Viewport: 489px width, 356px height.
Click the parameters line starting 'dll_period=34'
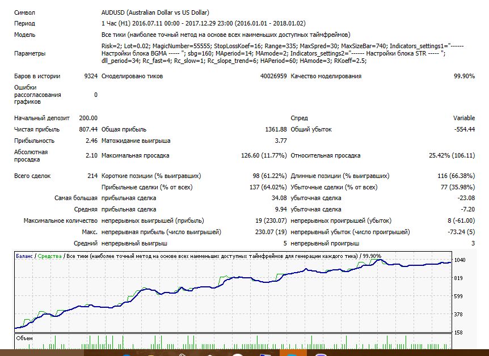pos(234,61)
